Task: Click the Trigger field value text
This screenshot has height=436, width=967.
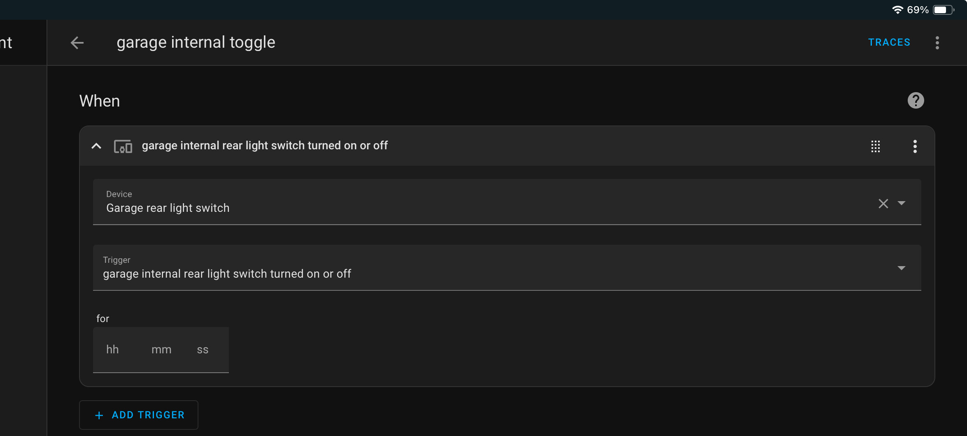Action: click(x=227, y=274)
